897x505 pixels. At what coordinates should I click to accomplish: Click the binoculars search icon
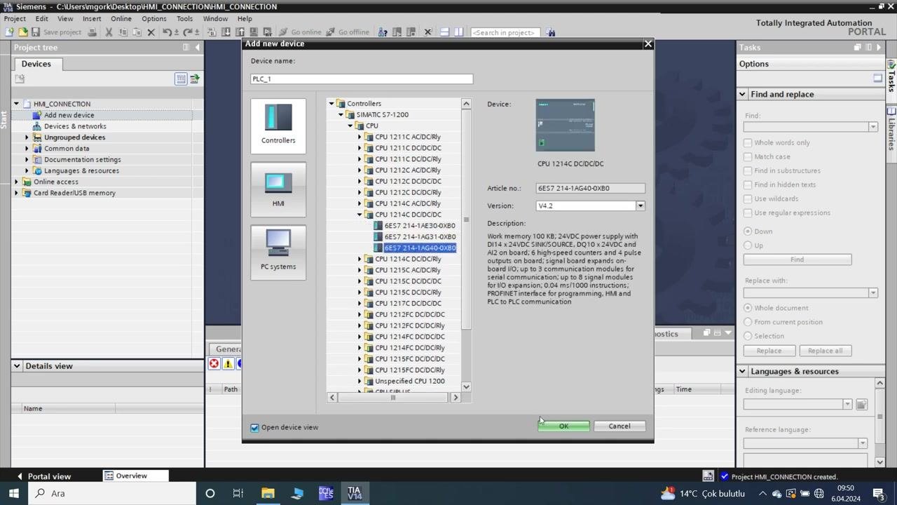(551, 32)
